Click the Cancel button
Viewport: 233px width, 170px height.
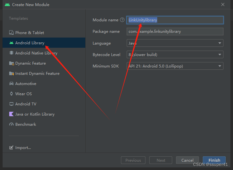187,160
